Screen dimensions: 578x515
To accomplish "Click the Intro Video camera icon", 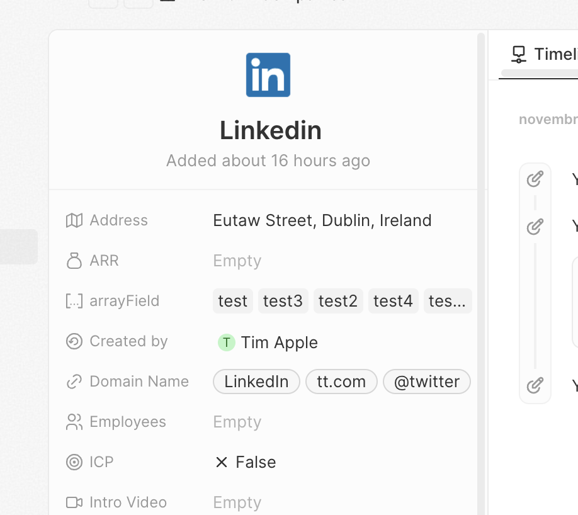I will [74, 502].
